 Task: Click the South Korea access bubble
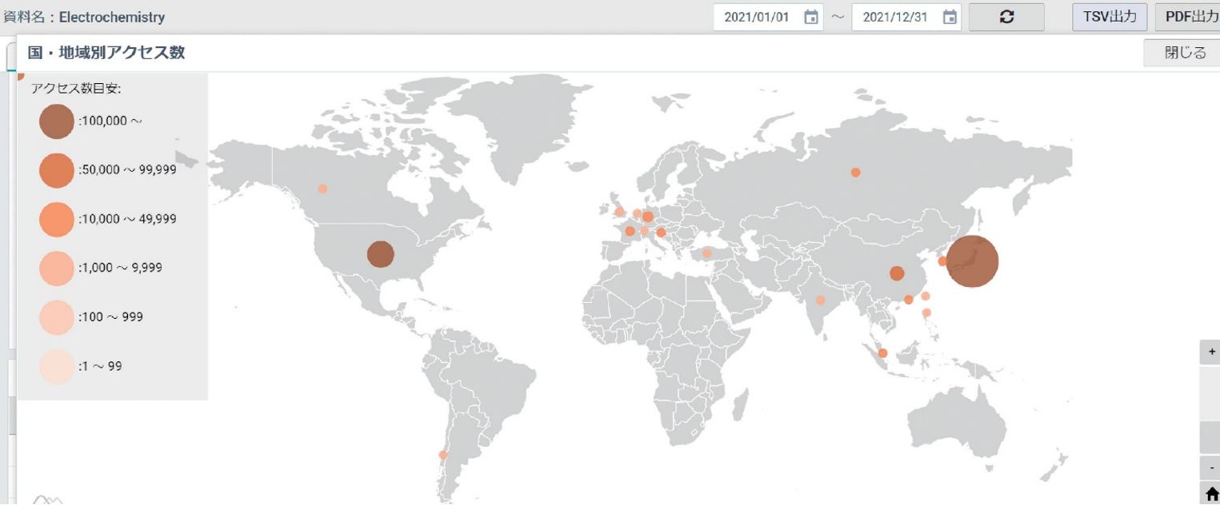942,261
